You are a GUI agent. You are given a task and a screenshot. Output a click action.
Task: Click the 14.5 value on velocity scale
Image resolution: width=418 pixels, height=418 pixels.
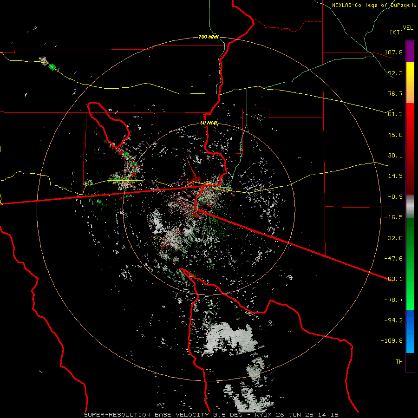click(x=395, y=176)
